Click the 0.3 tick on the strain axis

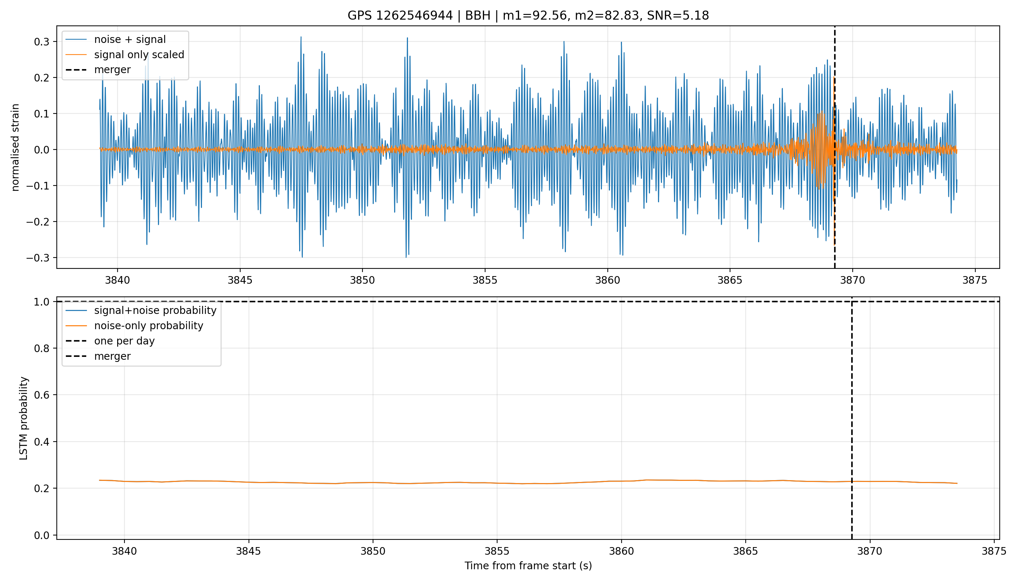[x=41, y=41]
